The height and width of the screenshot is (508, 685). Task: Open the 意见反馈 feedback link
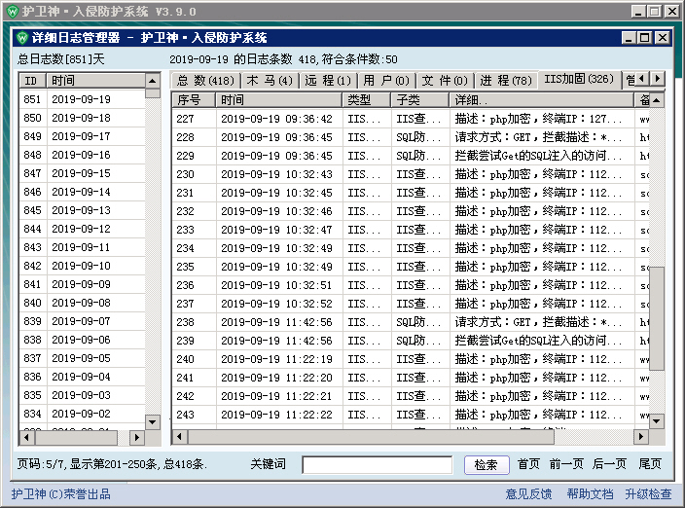click(x=528, y=494)
